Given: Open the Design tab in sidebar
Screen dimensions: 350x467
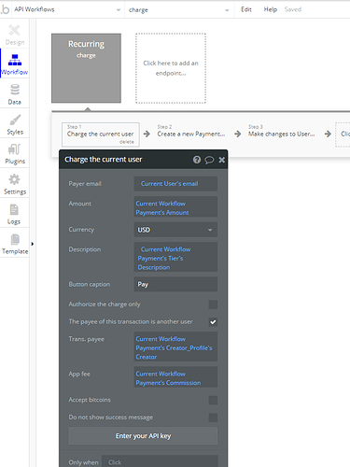Looking at the screenshot, I should [x=14, y=35].
